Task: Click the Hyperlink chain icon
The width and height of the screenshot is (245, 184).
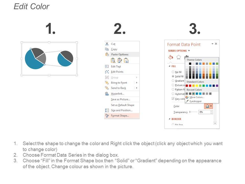Action: tap(107, 94)
